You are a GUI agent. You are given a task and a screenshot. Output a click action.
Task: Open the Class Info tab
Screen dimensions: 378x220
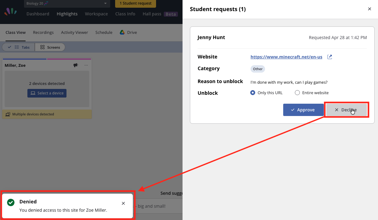125,14
